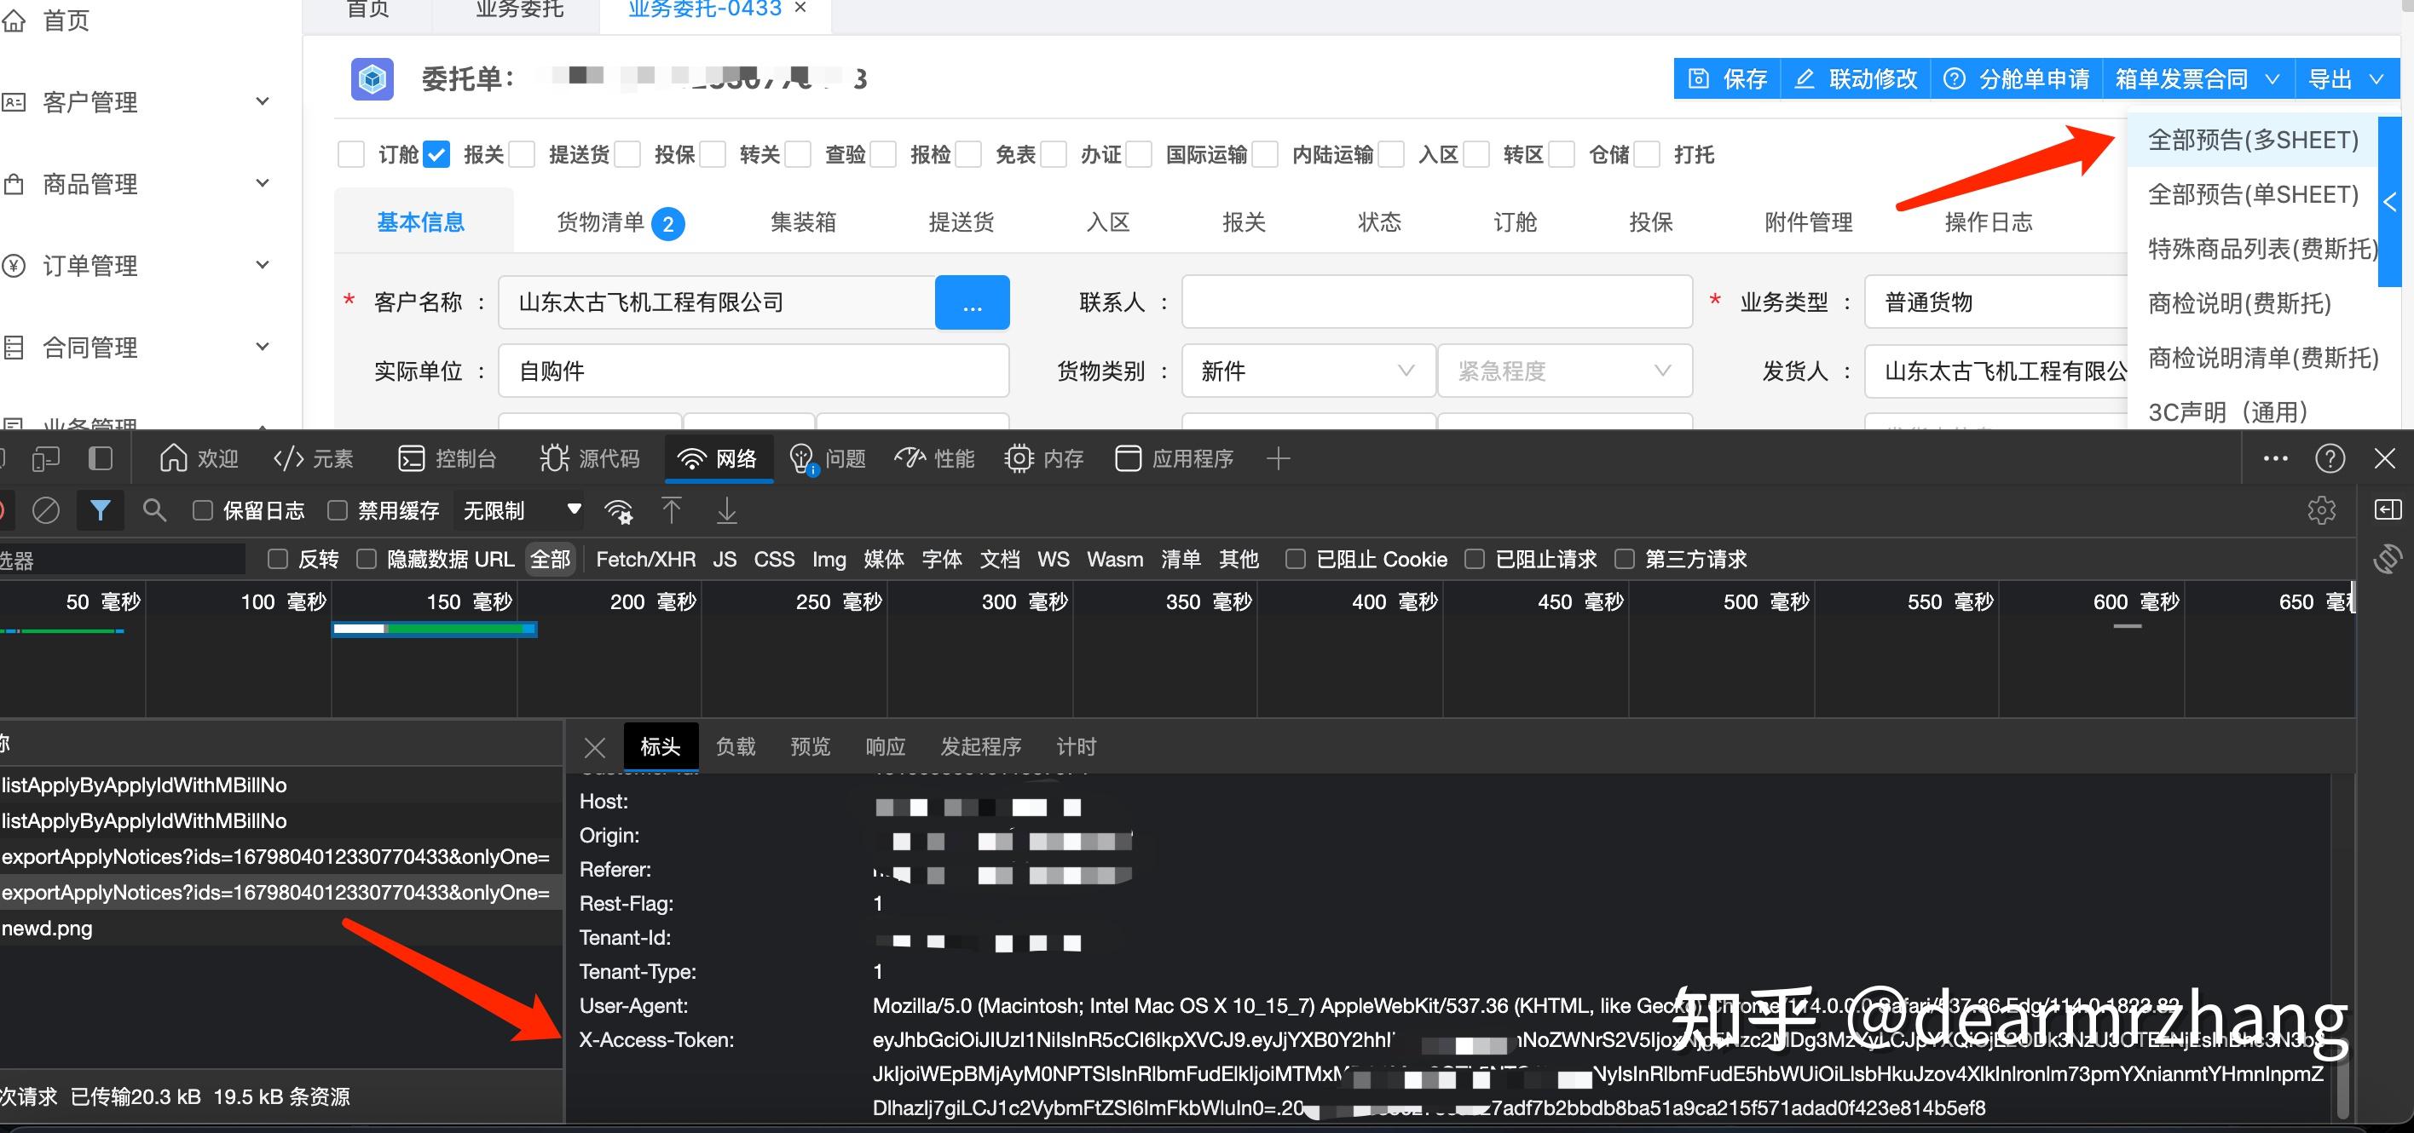2414x1133 pixels.
Task: Open the 操作日志 tab
Action: 1988,223
